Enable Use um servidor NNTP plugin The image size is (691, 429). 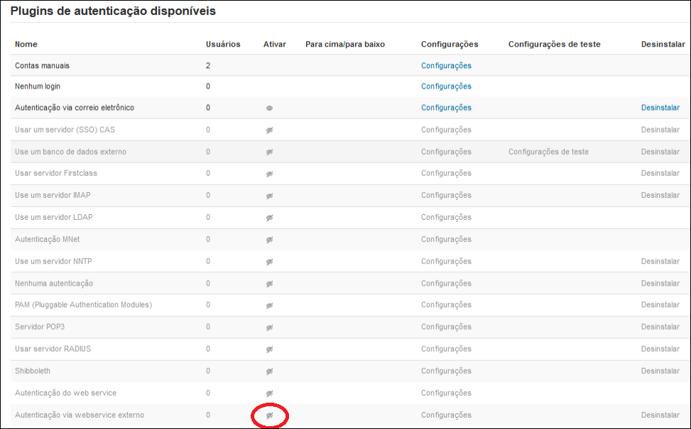[269, 262]
